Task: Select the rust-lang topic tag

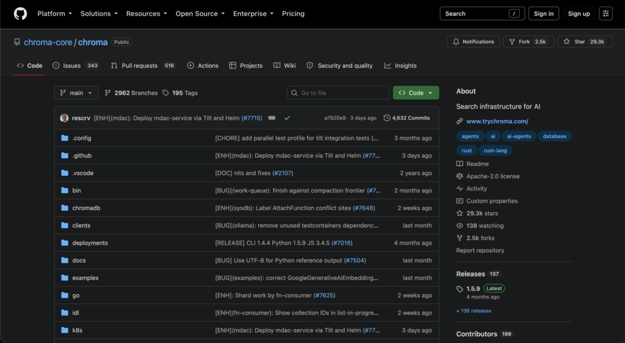Action: (x=495, y=151)
